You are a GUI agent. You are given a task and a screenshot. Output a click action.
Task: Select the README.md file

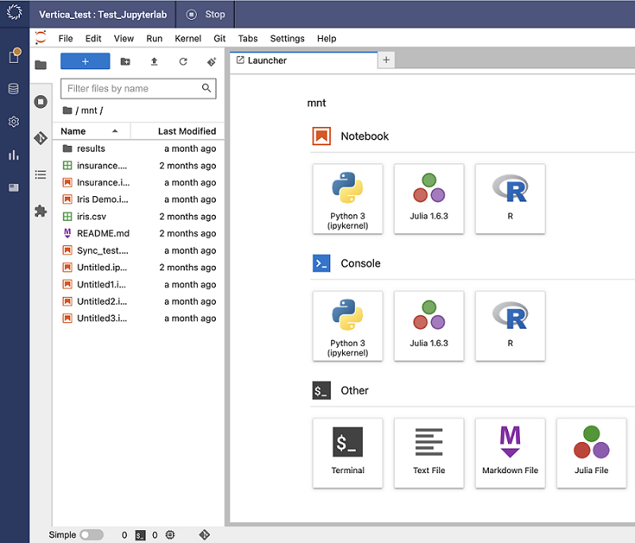pyautogui.click(x=139, y=233)
